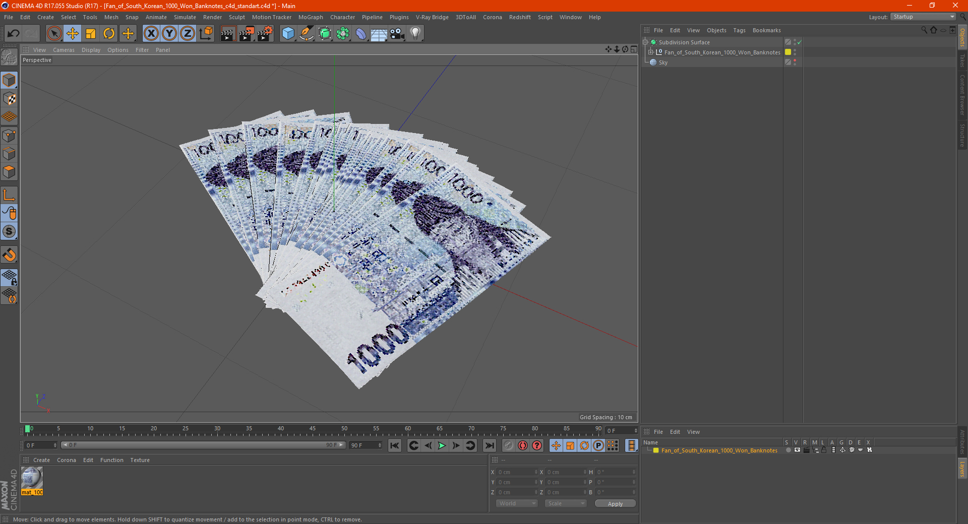
Task: Open the MoGraph menu
Action: coord(311,17)
